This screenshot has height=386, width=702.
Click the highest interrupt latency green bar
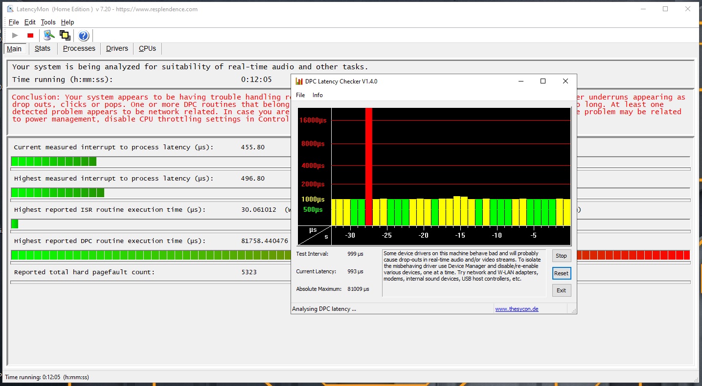(x=58, y=193)
